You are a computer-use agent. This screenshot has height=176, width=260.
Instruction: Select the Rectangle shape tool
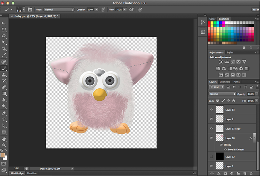[x=4, y=132]
